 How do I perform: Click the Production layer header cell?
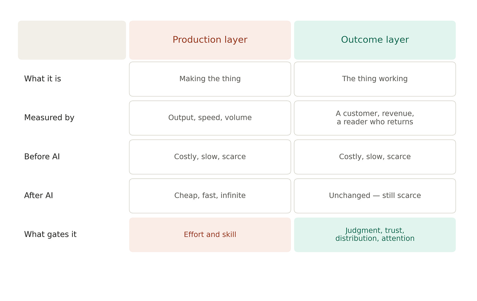coord(210,40)
